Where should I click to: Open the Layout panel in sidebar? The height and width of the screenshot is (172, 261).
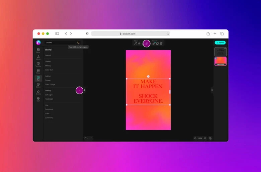coord(38,50)
